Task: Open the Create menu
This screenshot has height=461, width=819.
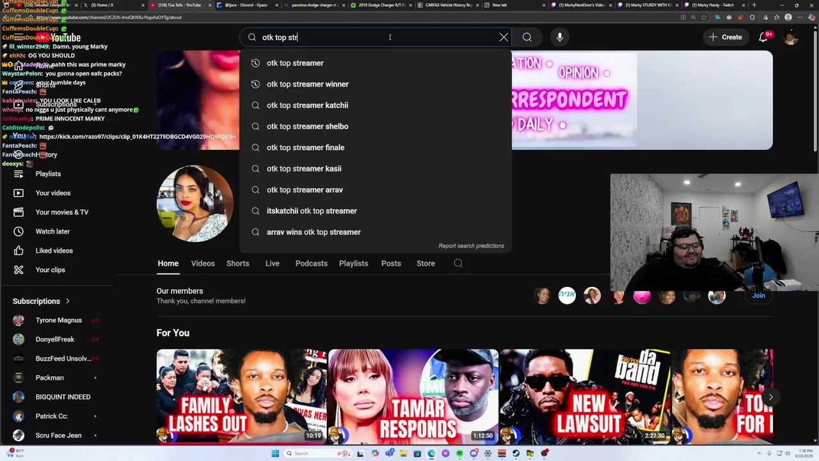Action: coord(726,37)
